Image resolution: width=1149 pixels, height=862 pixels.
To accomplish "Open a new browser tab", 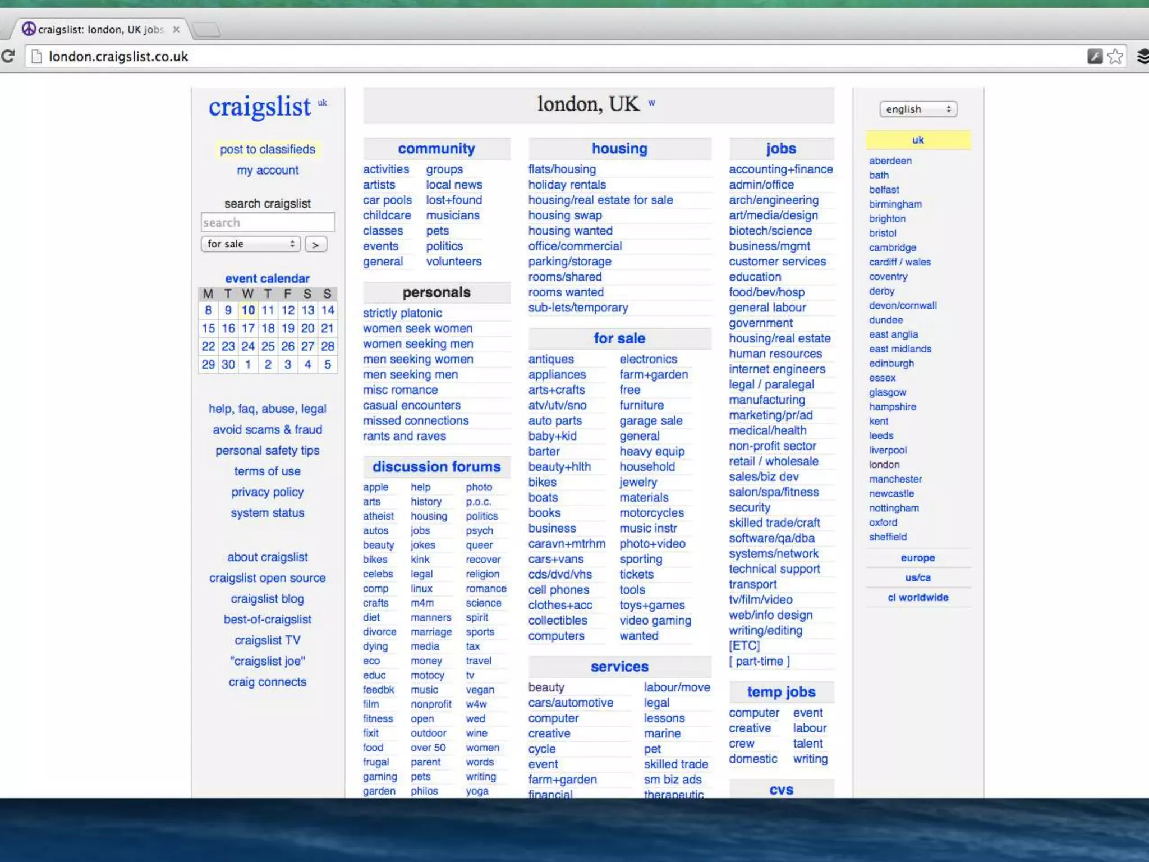I will 206,29.
